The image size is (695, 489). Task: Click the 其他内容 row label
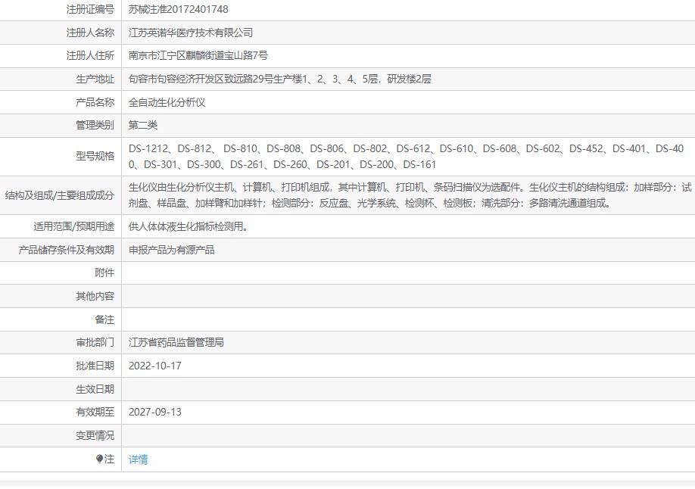pyautogui.click(x=95, y=296)
